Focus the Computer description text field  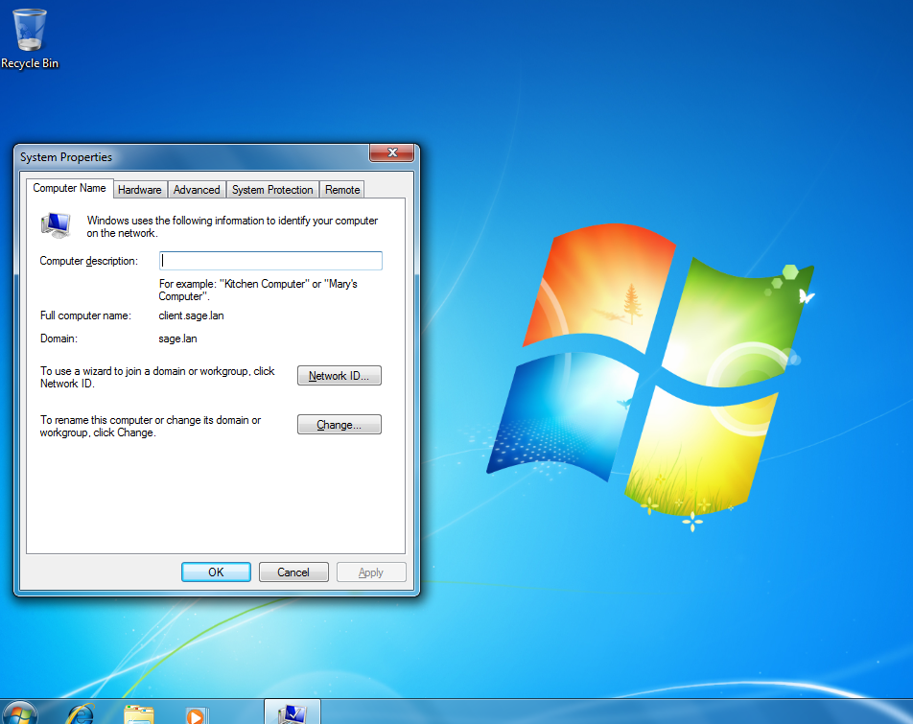point(270,261)
